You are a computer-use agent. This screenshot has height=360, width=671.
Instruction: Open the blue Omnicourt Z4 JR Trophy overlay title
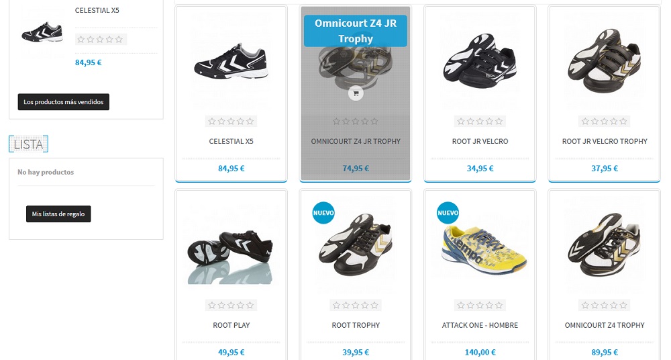click(x=356, y=31)
